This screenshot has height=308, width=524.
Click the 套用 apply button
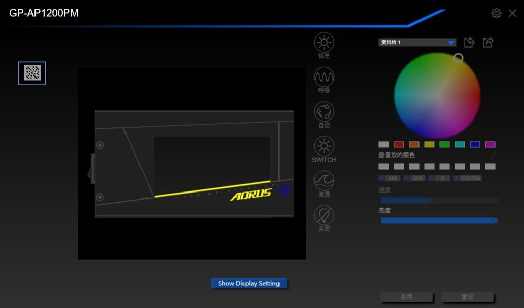pos(407,297)
